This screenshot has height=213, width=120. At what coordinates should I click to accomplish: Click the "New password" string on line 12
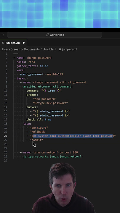coord(45,99)
